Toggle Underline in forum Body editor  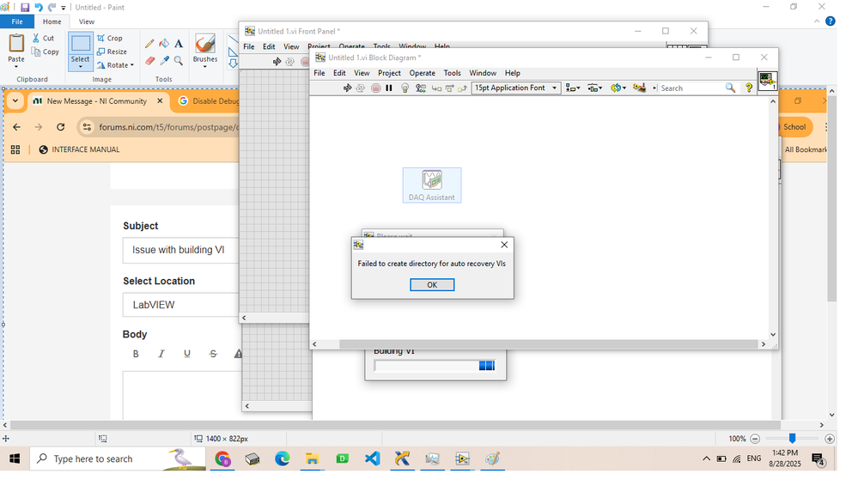click(187, 354)
